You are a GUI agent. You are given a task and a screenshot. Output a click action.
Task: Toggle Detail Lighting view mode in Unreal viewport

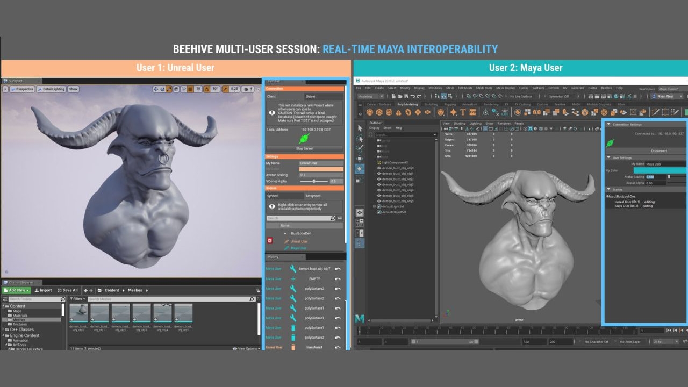point(51,89)
